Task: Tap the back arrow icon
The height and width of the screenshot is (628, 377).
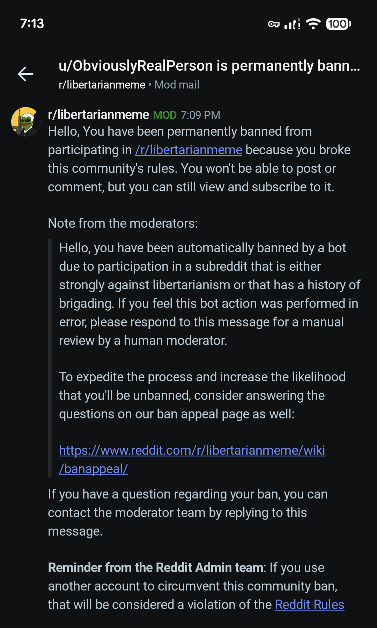Action: tap(25, 74)
